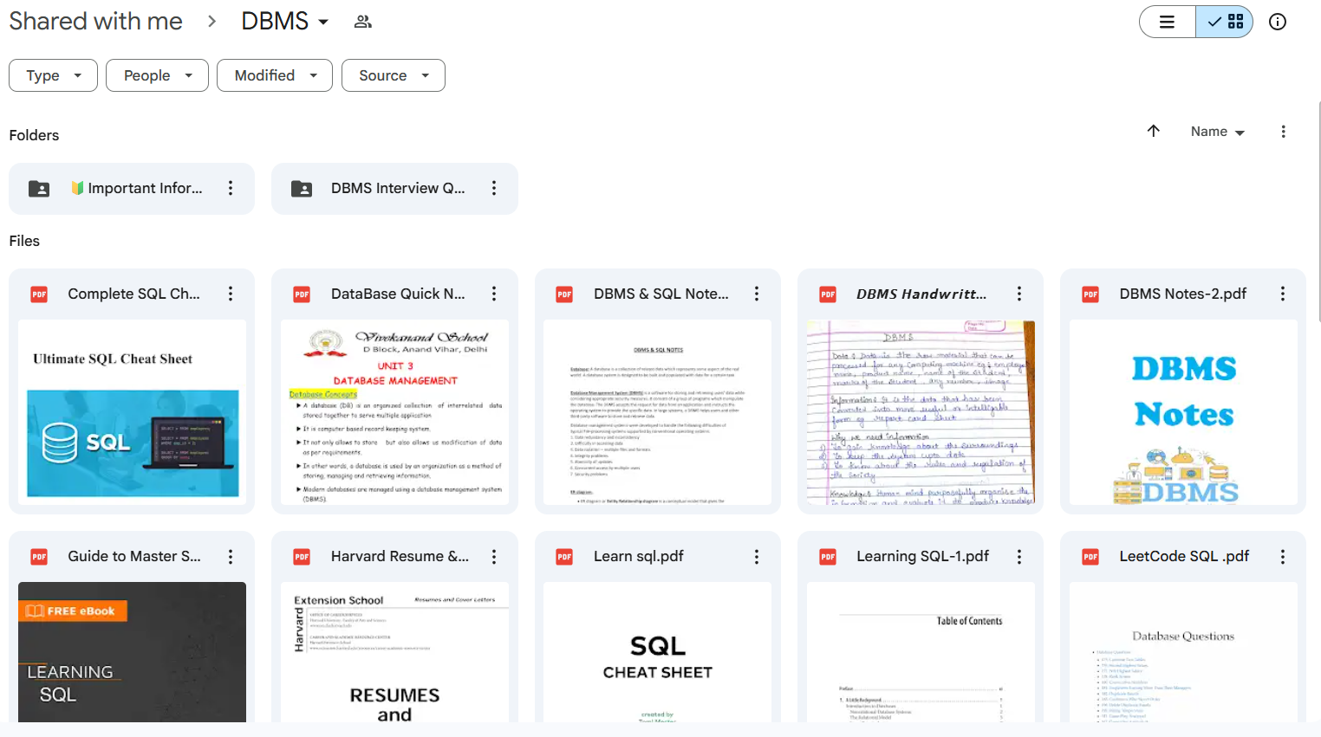
Task: Reverse sort direction with the arrow icon
Action: [x=1153, y=131]
